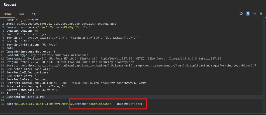The image size is (266, 115).
Task: Switch to the Pretty tab
Action: click(x=7, y=14)
